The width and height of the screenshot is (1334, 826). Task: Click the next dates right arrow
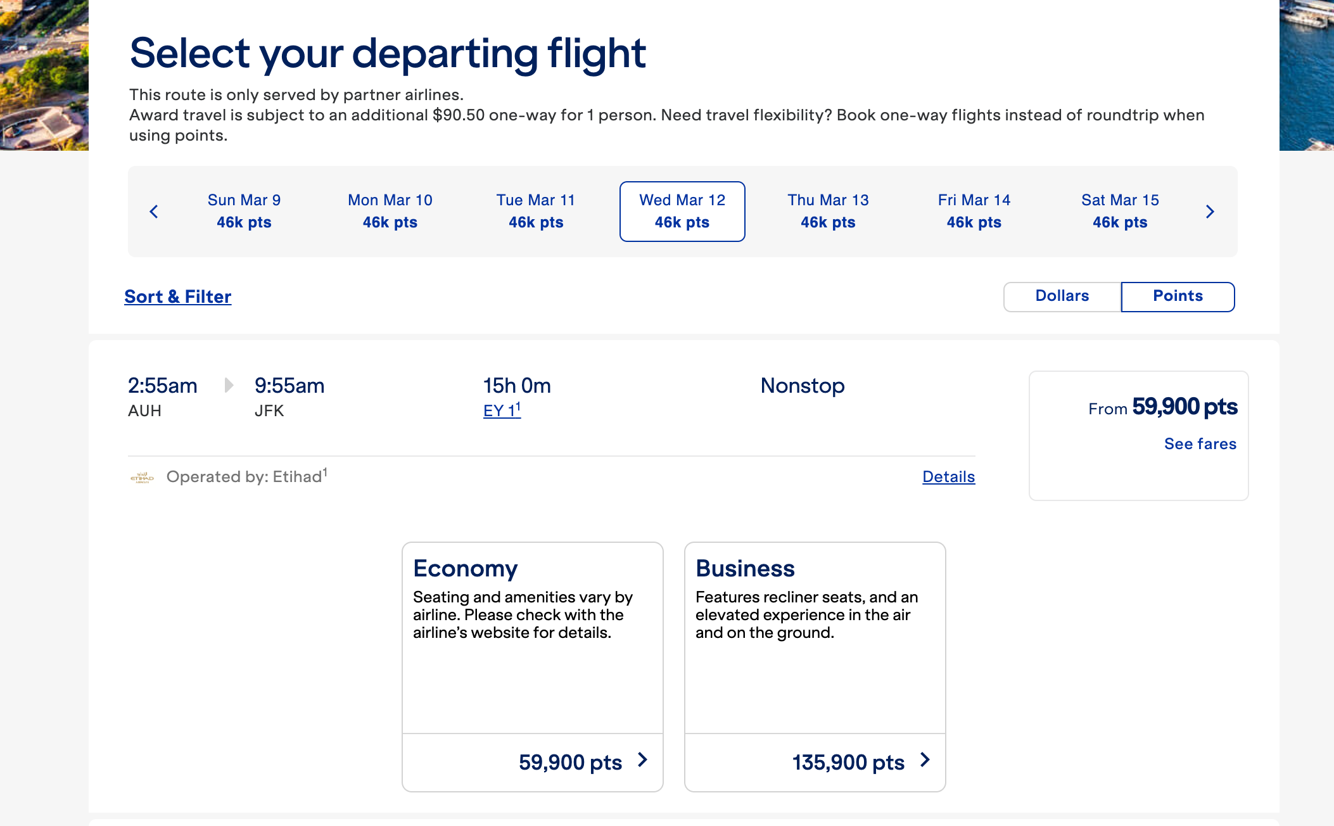coord(1210,212)
